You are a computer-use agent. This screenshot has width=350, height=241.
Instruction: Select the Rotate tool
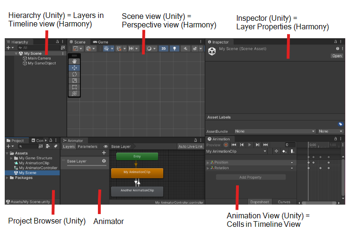[74, 74]
